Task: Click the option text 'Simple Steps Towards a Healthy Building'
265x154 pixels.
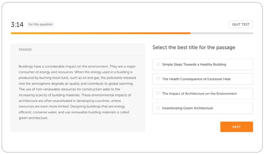Action: coord(194,64)
